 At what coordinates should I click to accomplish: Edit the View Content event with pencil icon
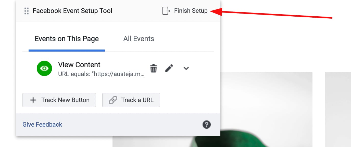click(x=169, y=68)
